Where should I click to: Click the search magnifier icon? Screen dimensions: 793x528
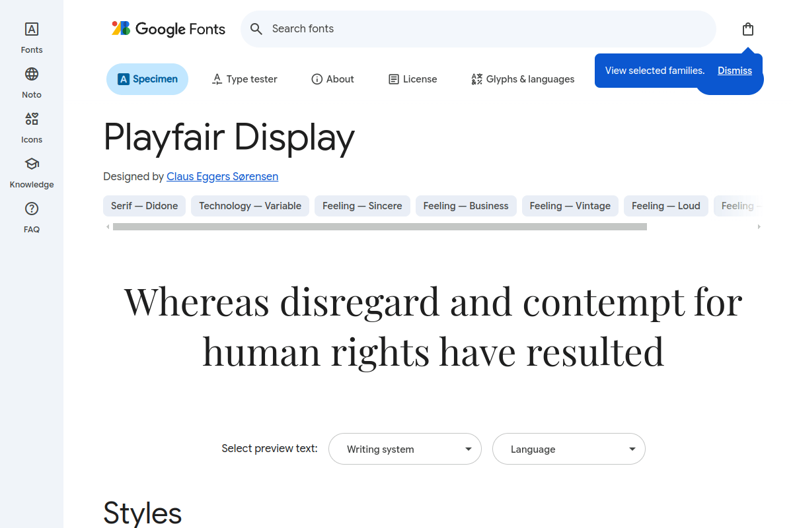click(256, 28)
